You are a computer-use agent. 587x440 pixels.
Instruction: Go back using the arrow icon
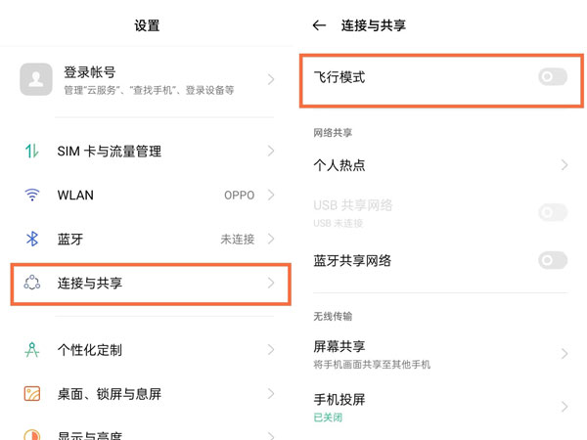coord(319,25)
